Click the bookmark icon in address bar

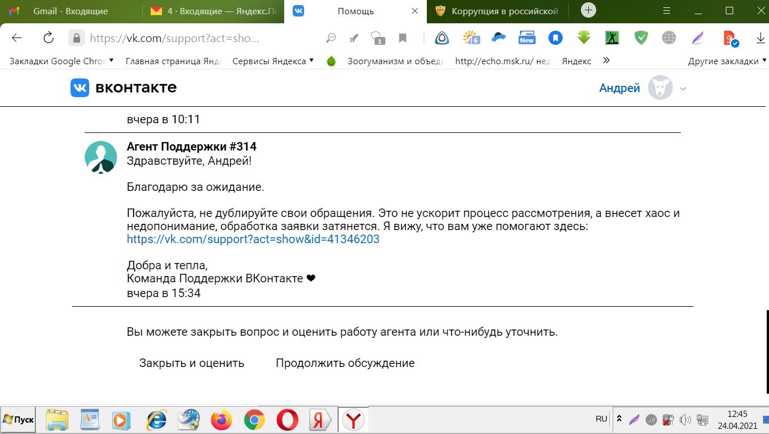pyautogui.click(x=402, y=38)
